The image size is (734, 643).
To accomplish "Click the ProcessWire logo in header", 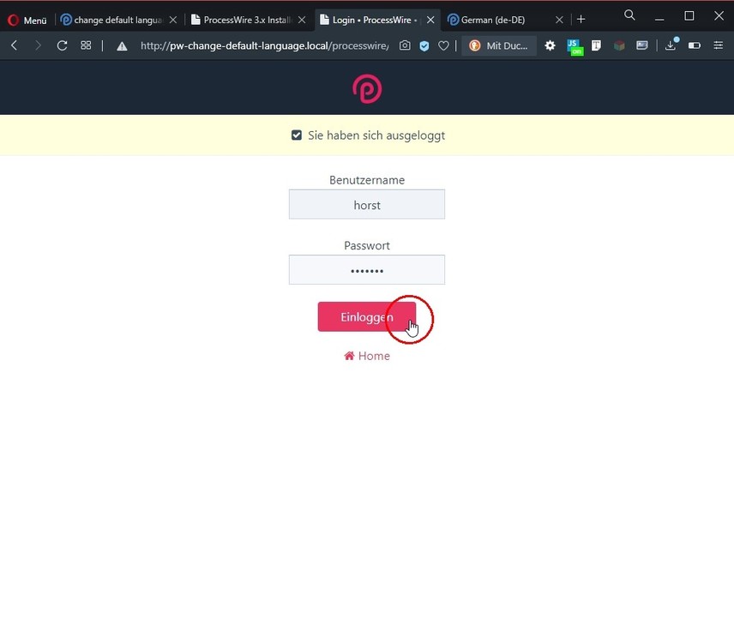I will pyautogui.click(x=367, y=89).
